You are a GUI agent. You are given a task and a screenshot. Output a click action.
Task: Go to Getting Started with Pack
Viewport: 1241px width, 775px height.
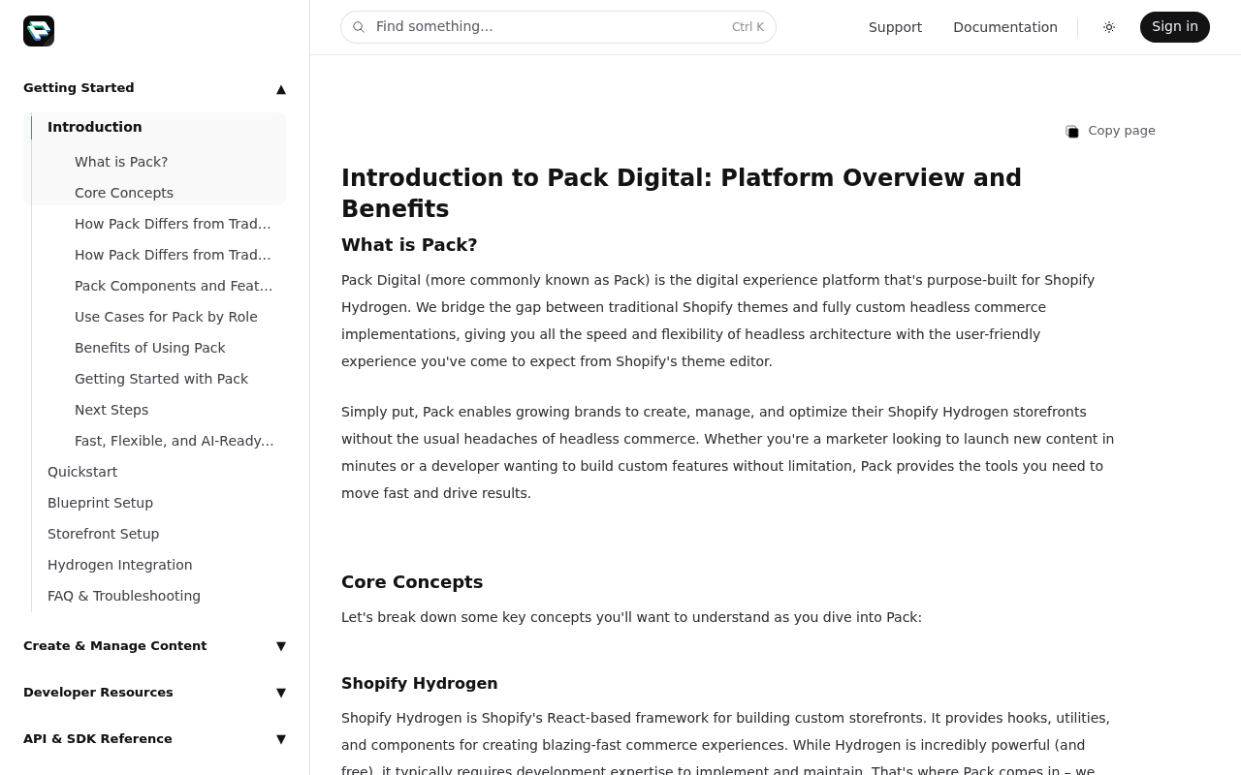(x=161, y=379)
